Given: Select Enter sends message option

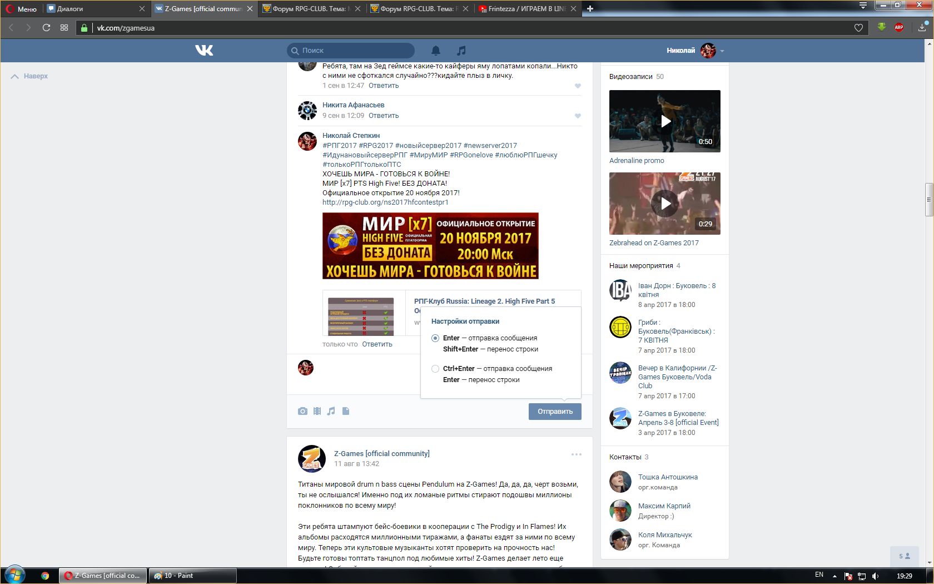Looking at the screenshot, I should point(435,338).
